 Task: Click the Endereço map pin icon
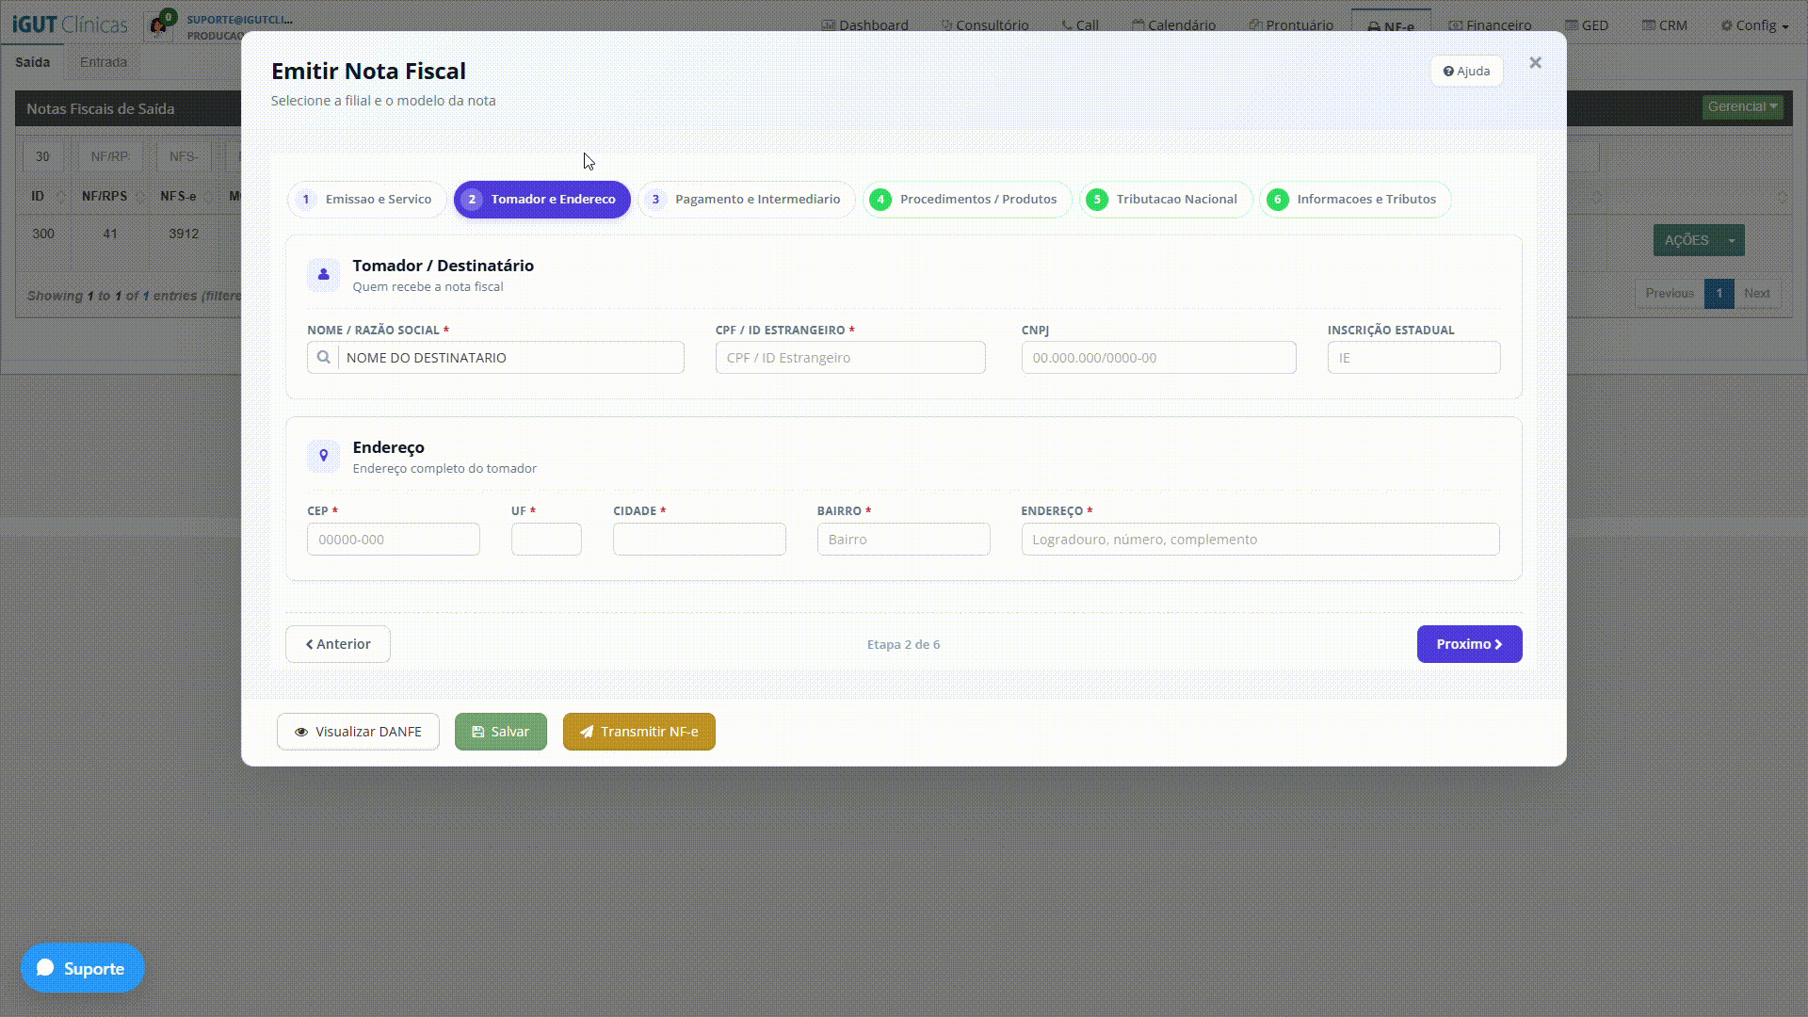[323, 456]
